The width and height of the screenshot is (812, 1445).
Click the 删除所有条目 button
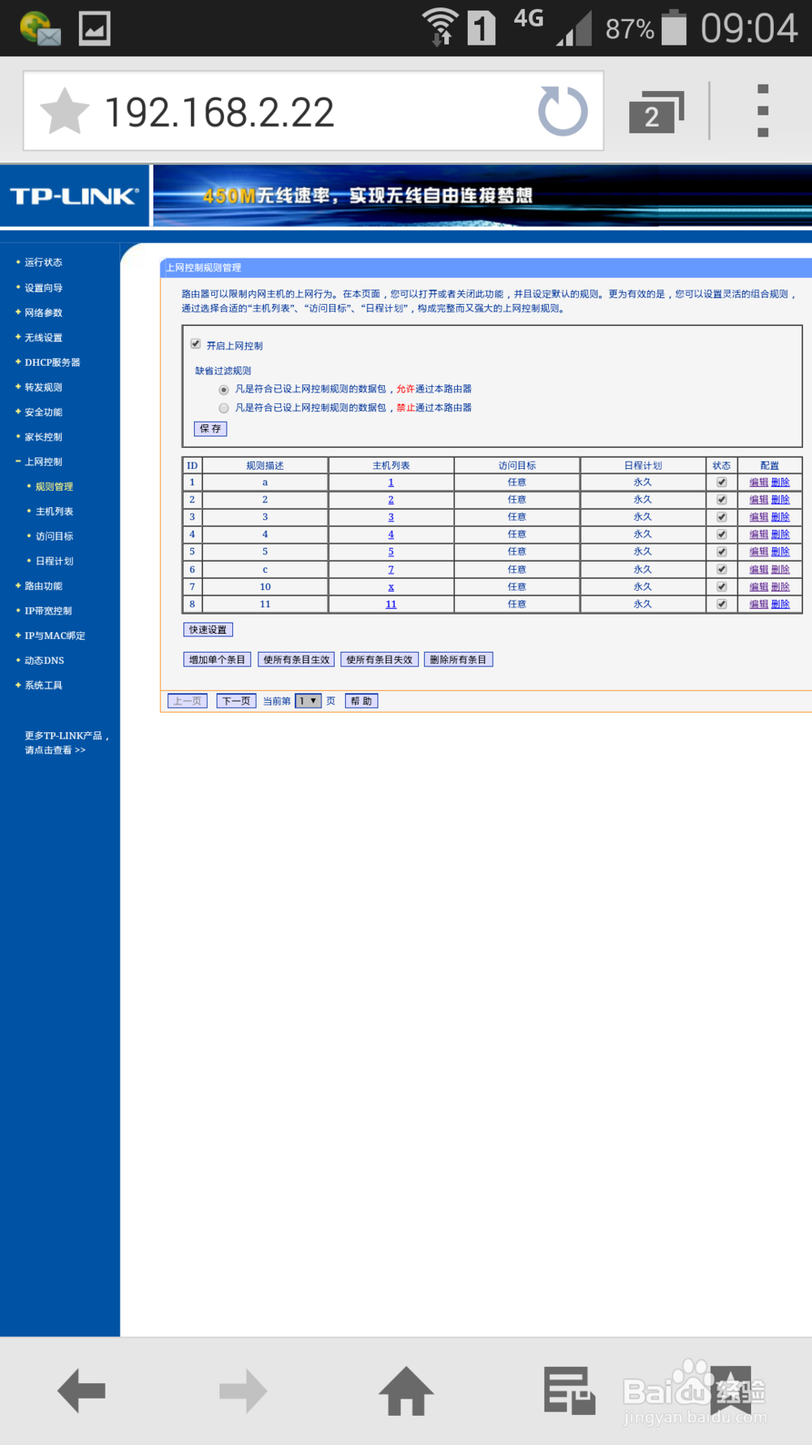tap(458, 659)
